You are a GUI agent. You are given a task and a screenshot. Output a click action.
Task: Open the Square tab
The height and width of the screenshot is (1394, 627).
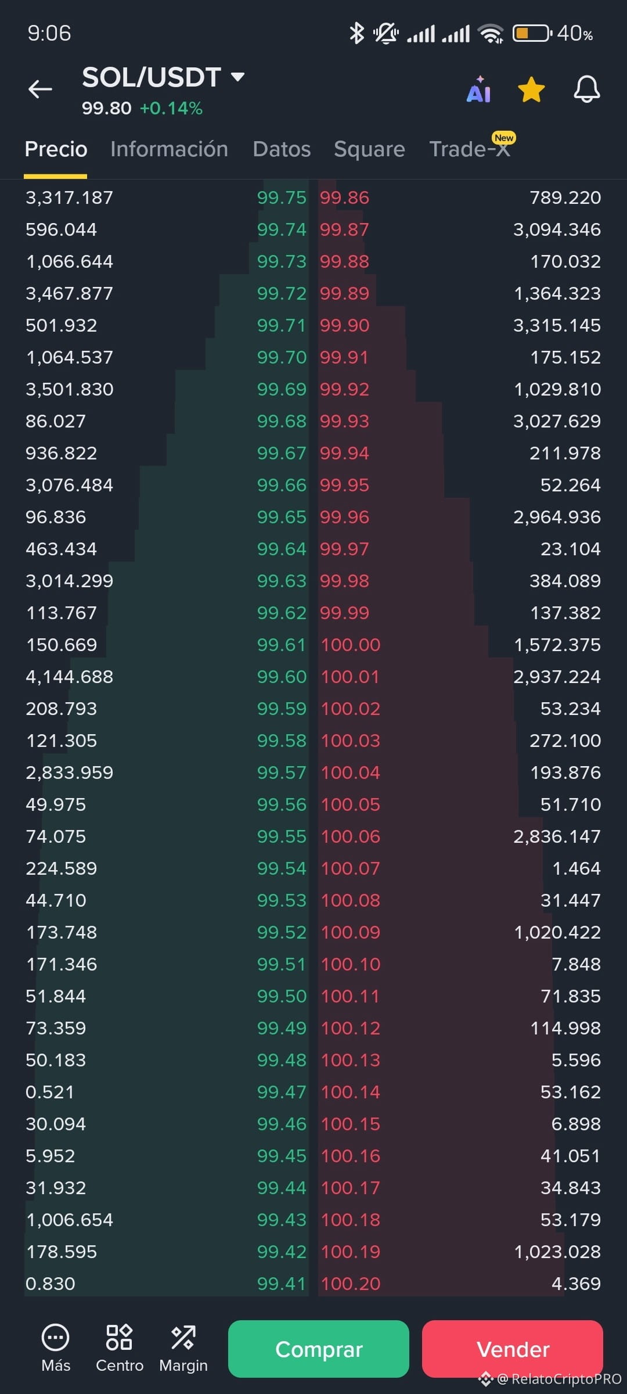pos(369,149)
